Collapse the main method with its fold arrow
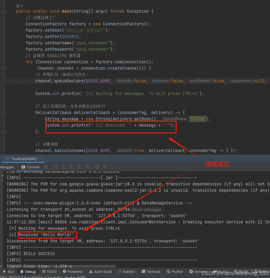This screenshot has height=278, width=270. point(4,11)
